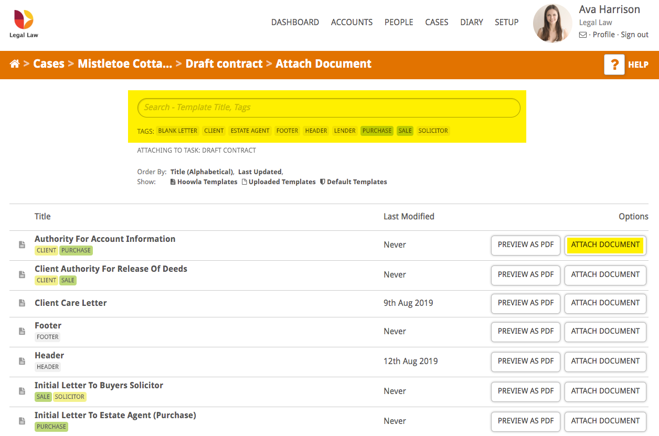Viewport: 659px width, 436px height.
Task: Click the envelope icon near Profile
Action: (583, 35)
